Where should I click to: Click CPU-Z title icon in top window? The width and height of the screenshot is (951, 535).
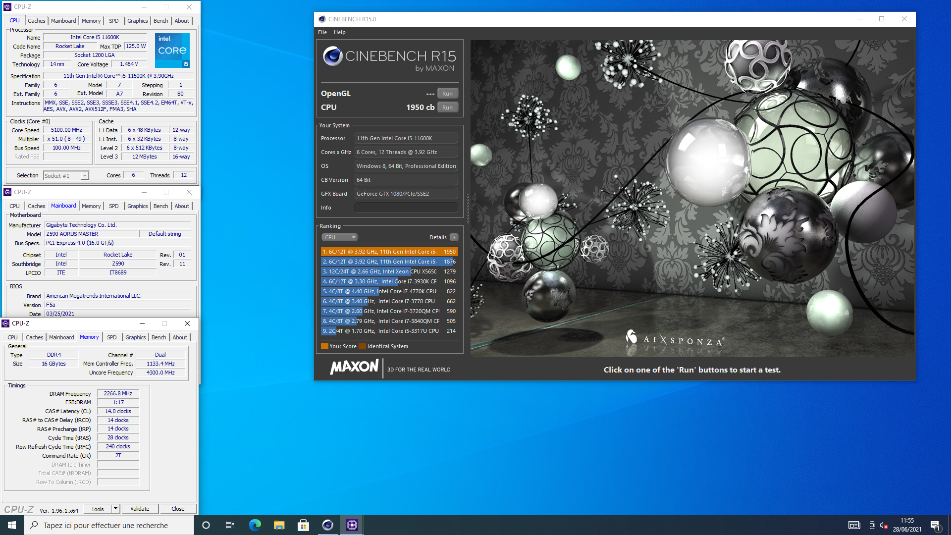click(7, 7)
